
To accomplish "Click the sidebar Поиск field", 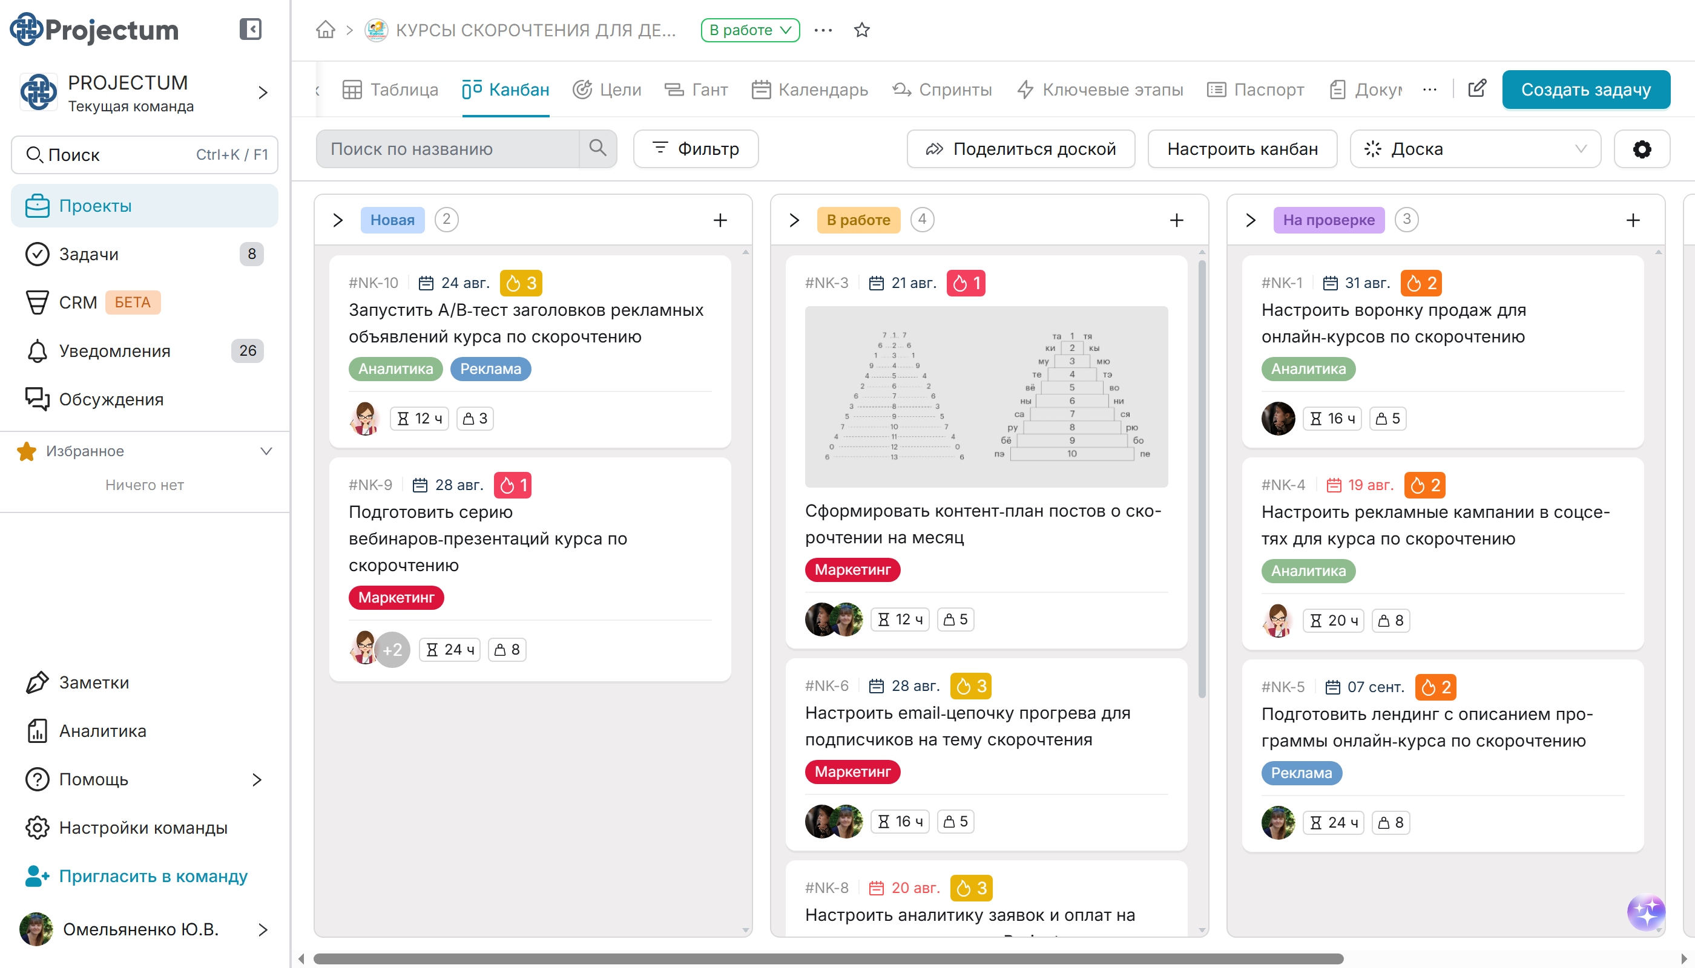I will (x=144, y=155).
